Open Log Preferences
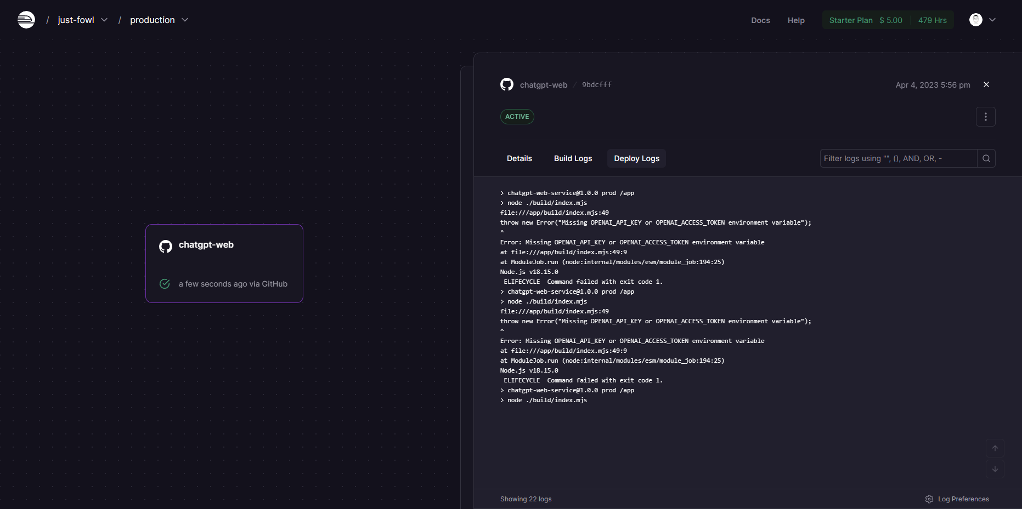1022x509 pixels. pyautogui.click(x=957, y=499)
